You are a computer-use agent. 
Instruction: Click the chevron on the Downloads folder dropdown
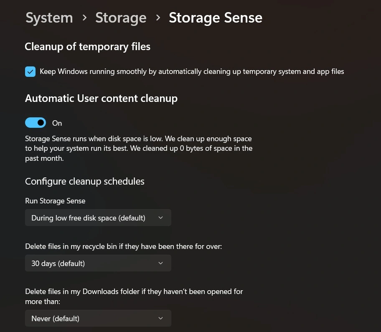(160, 318)
